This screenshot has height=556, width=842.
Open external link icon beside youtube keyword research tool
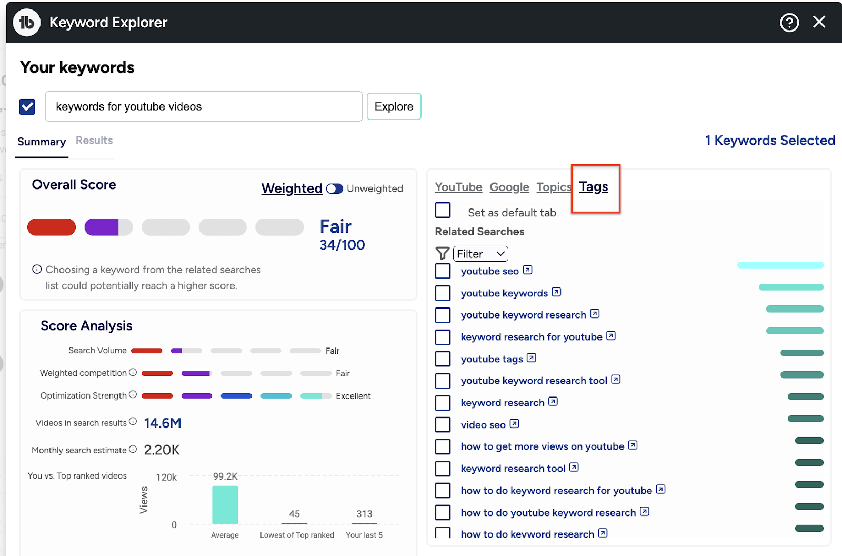[616, 380]
